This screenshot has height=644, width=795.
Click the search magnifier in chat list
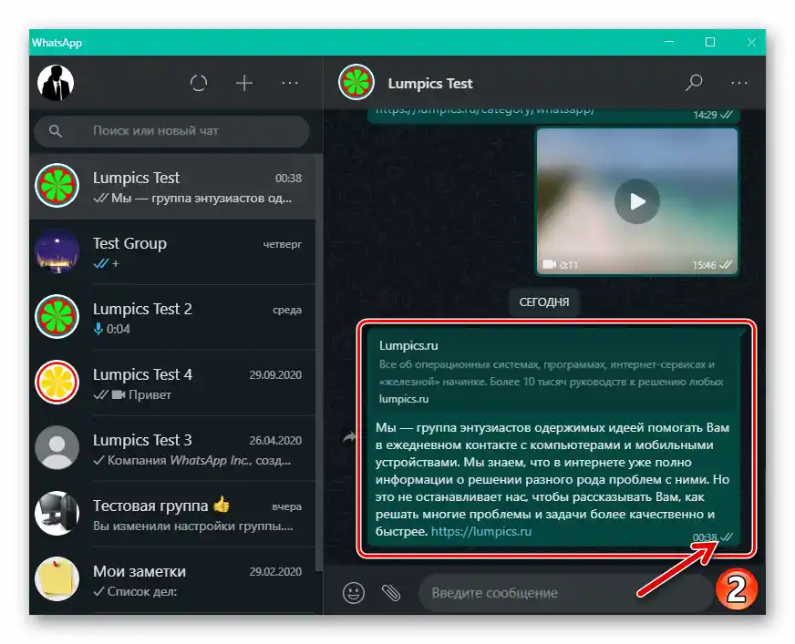[56, 131]
